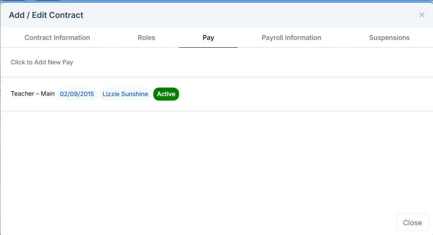The width and height of the screenshot is (433, 235).
Task: Click the 02/09/2015 date badge
Action: coord(77,94)
